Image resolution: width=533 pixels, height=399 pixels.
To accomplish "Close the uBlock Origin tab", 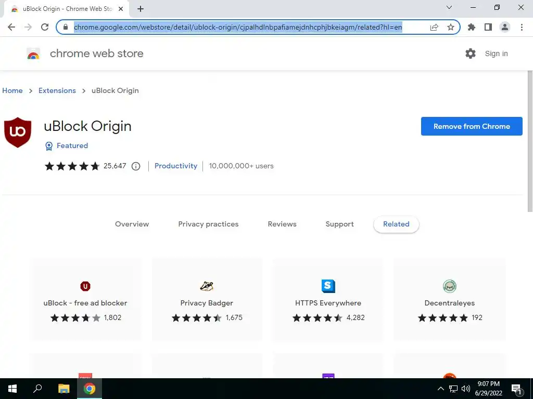I will [x=121, y=9].
